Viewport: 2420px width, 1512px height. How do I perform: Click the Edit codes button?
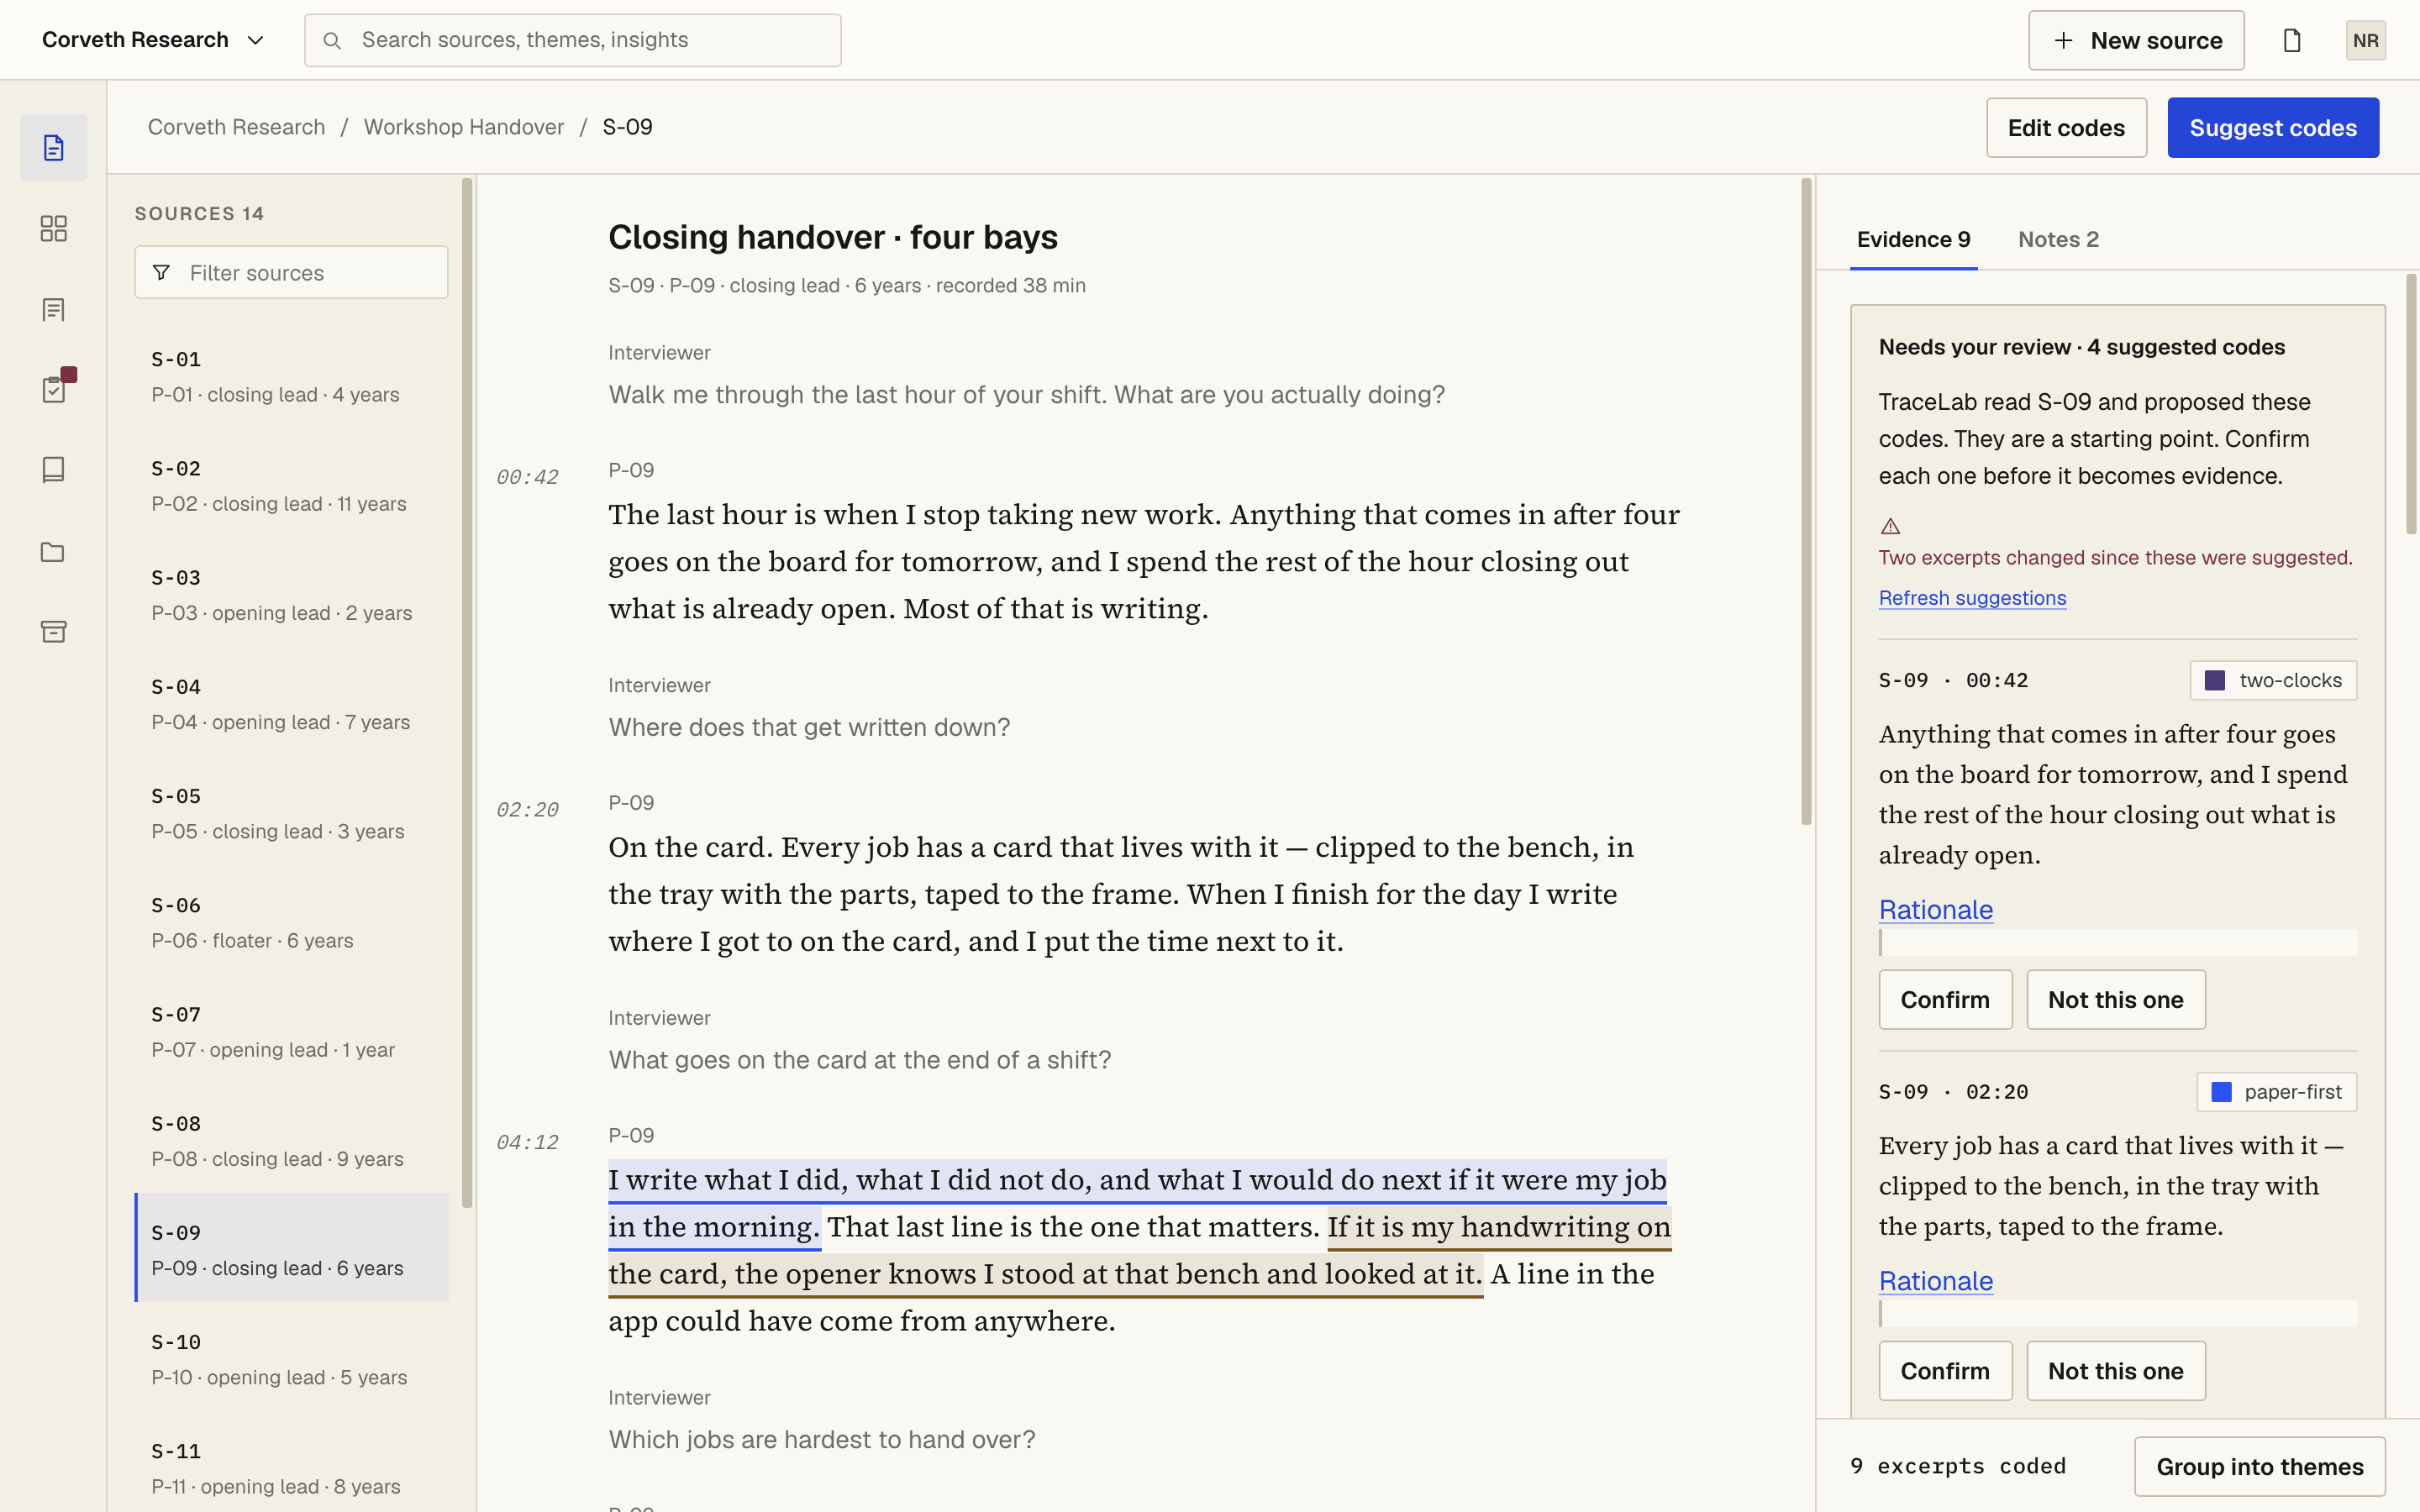[2066, 128]
